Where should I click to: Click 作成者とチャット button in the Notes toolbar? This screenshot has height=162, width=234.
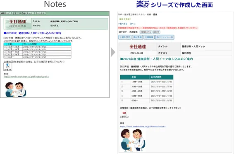pos(26,13)
